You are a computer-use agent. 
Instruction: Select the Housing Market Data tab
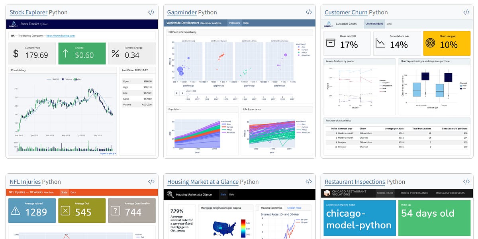pos(232,194)
